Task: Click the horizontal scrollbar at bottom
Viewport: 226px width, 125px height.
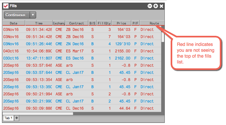Action: click(38, 114)
